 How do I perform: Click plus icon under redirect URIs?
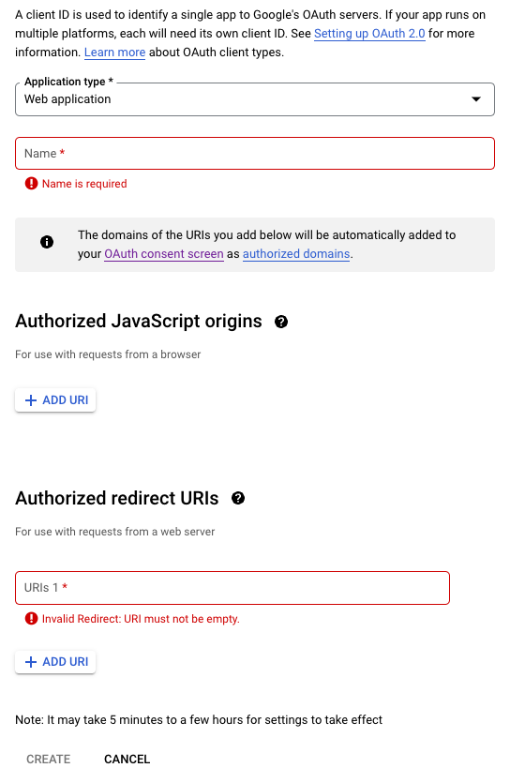pos(31,662)
